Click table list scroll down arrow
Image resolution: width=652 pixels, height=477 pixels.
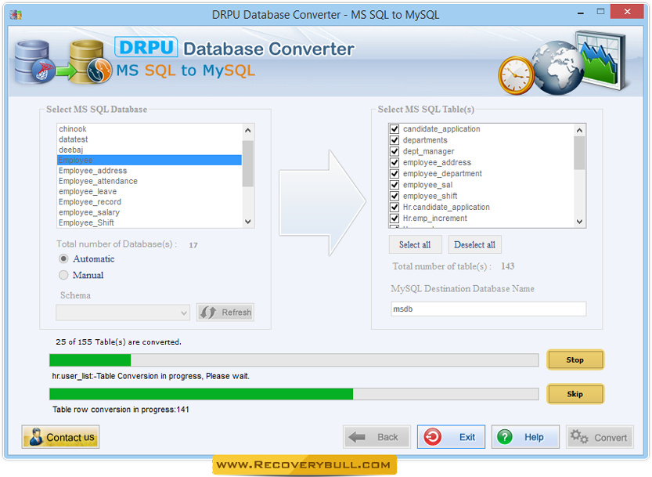579,222
